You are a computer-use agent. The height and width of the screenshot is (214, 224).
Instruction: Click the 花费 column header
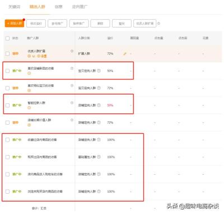click(206, 38)
